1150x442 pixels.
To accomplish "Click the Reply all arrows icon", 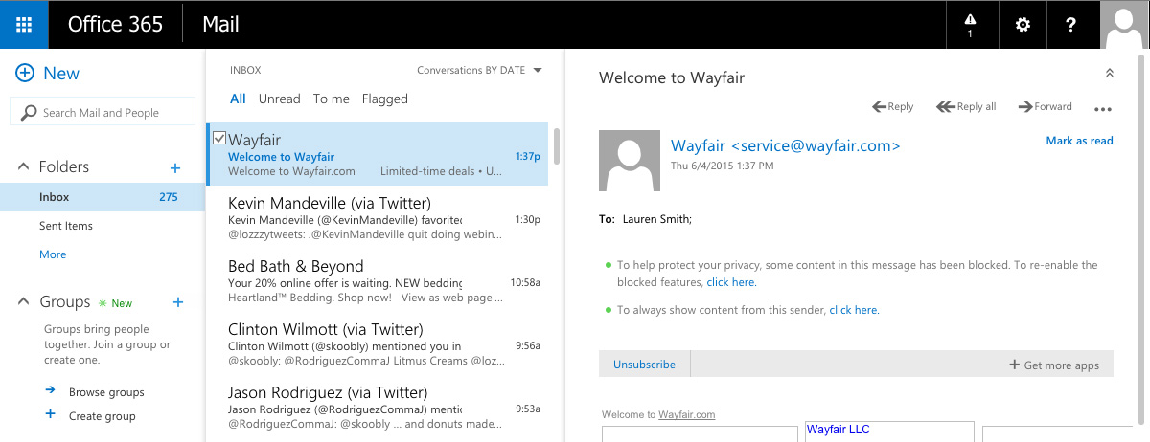I will point(945,107).
